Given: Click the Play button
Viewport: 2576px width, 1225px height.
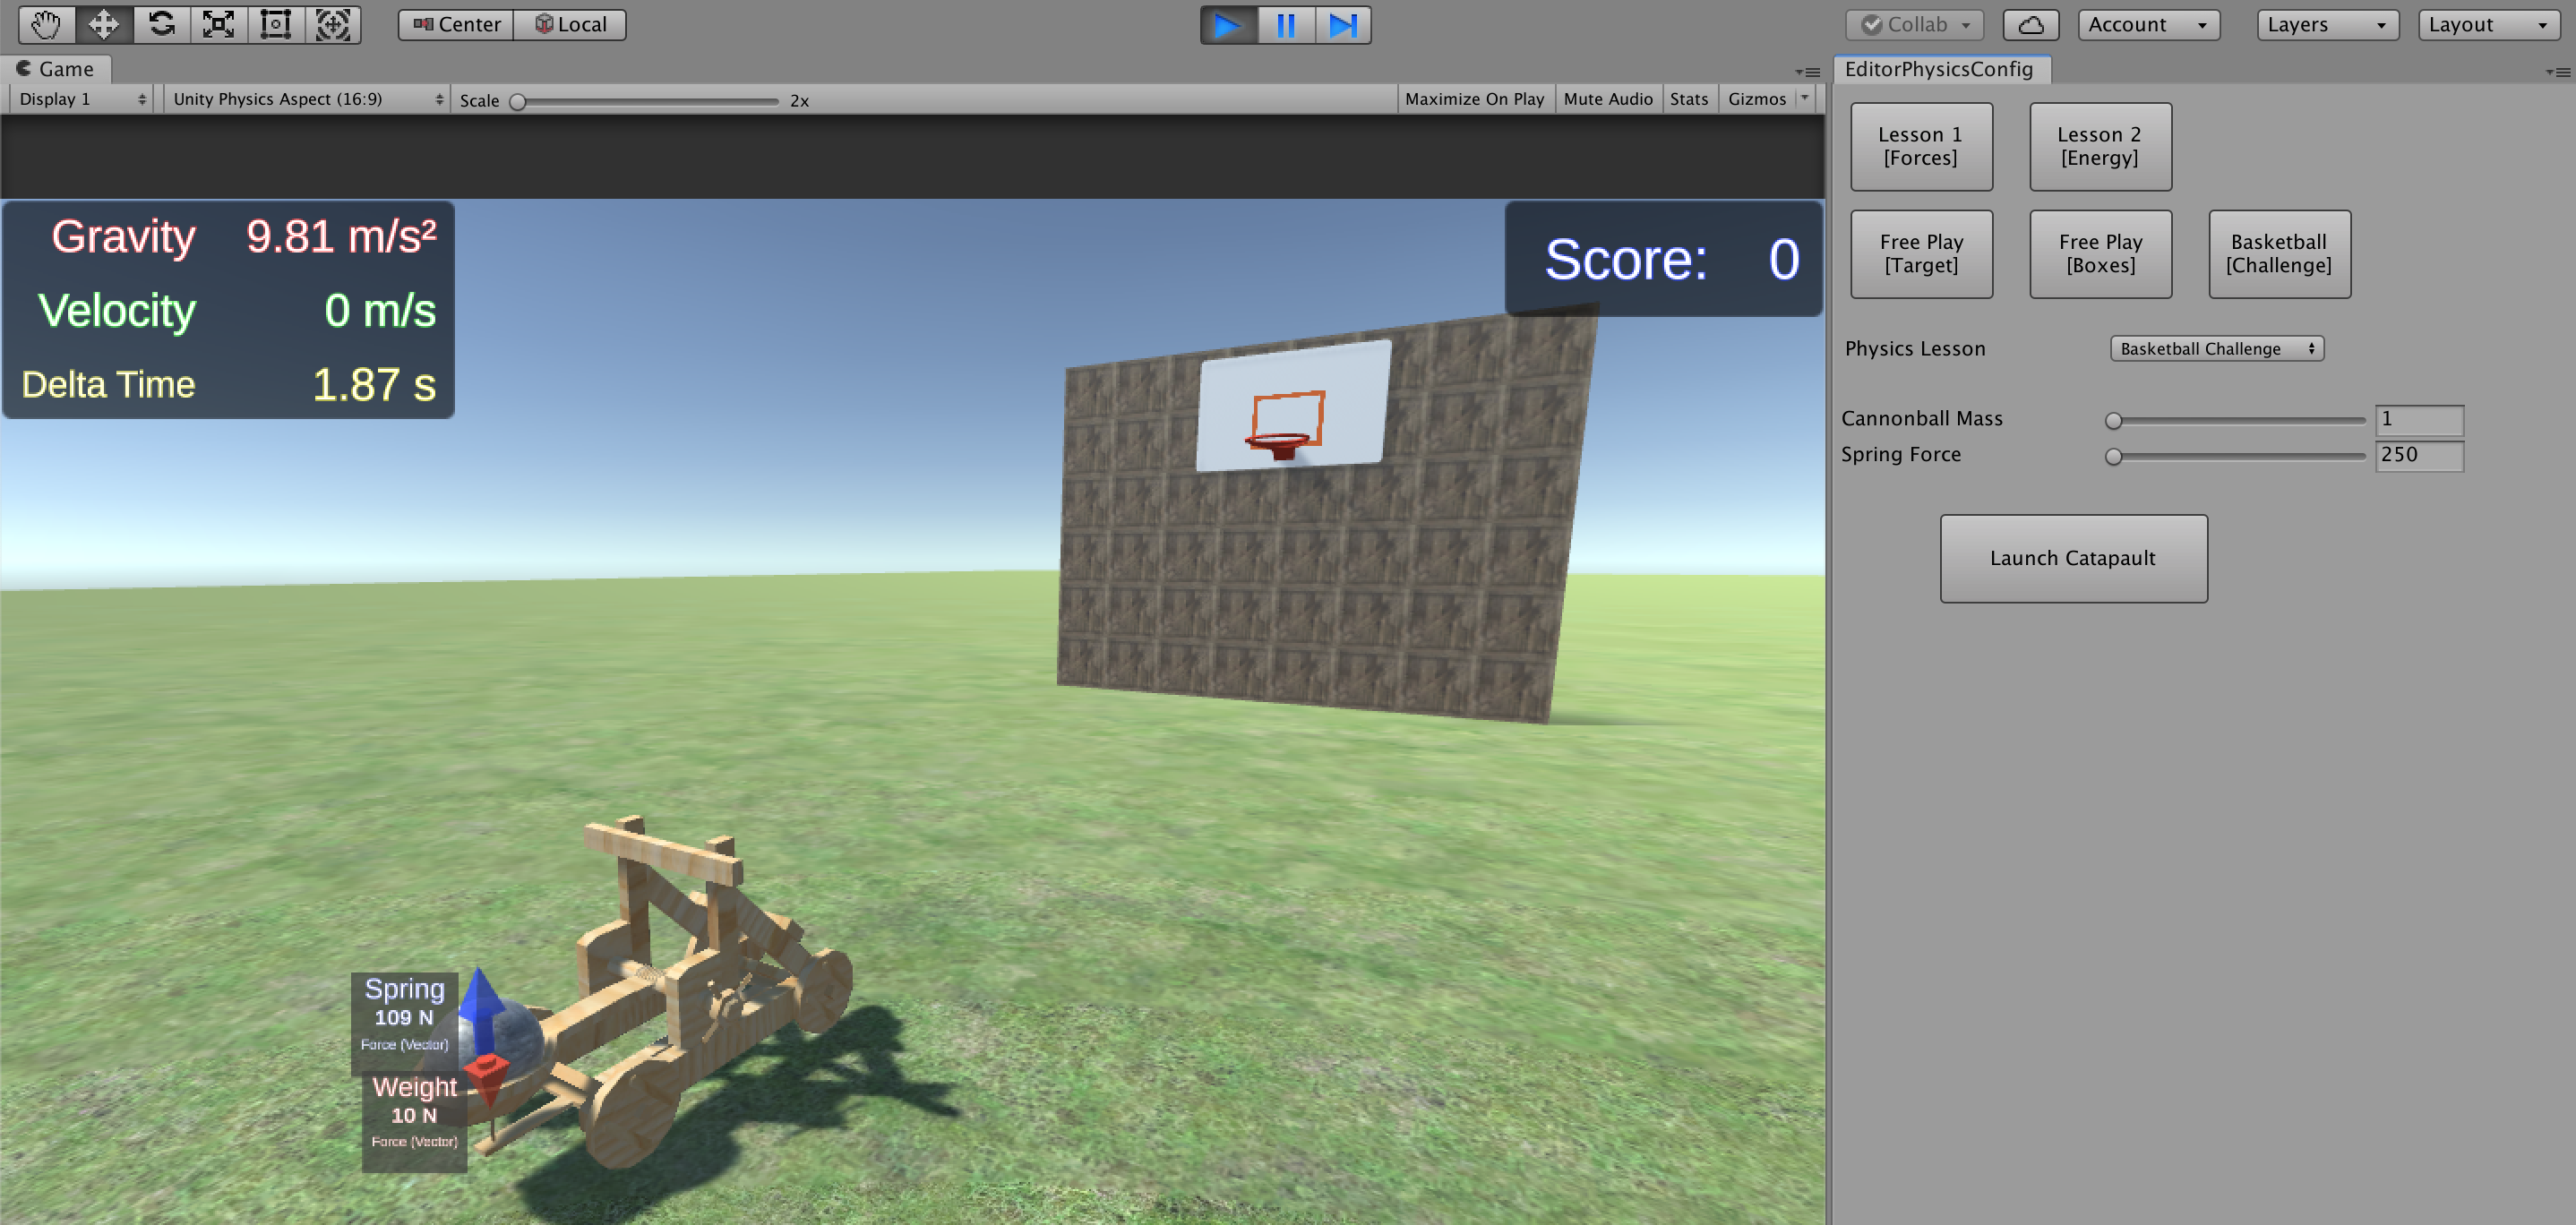Looking at the screenshot, I should point(1227,24).
